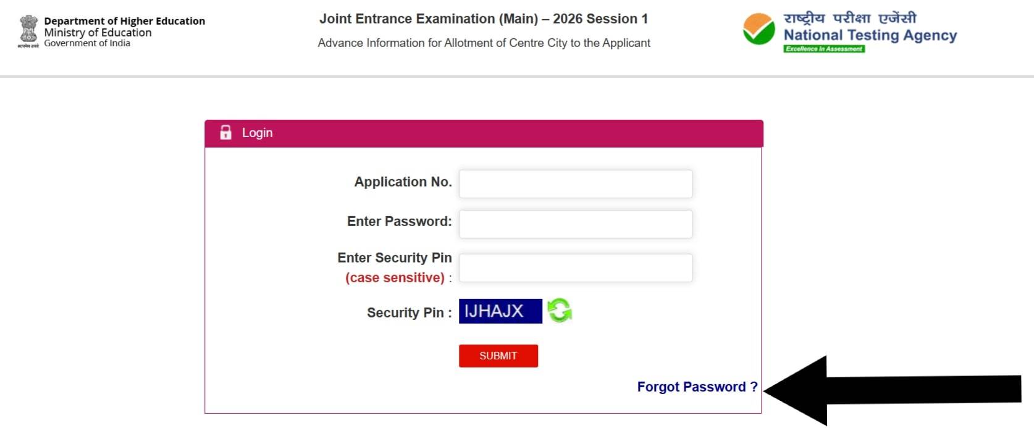Click the red 'case sensitive' warning text
The height and width of the screenshot is (428, 1034).
395,277
